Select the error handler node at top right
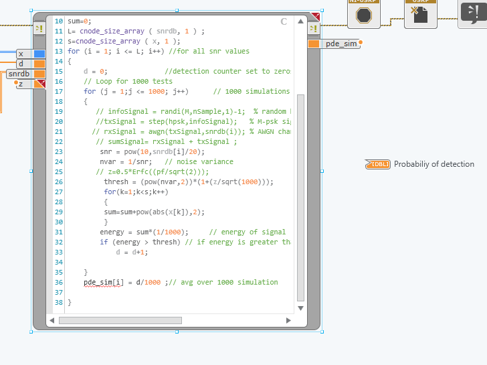The image size is (487, 365). click(473, 13)
